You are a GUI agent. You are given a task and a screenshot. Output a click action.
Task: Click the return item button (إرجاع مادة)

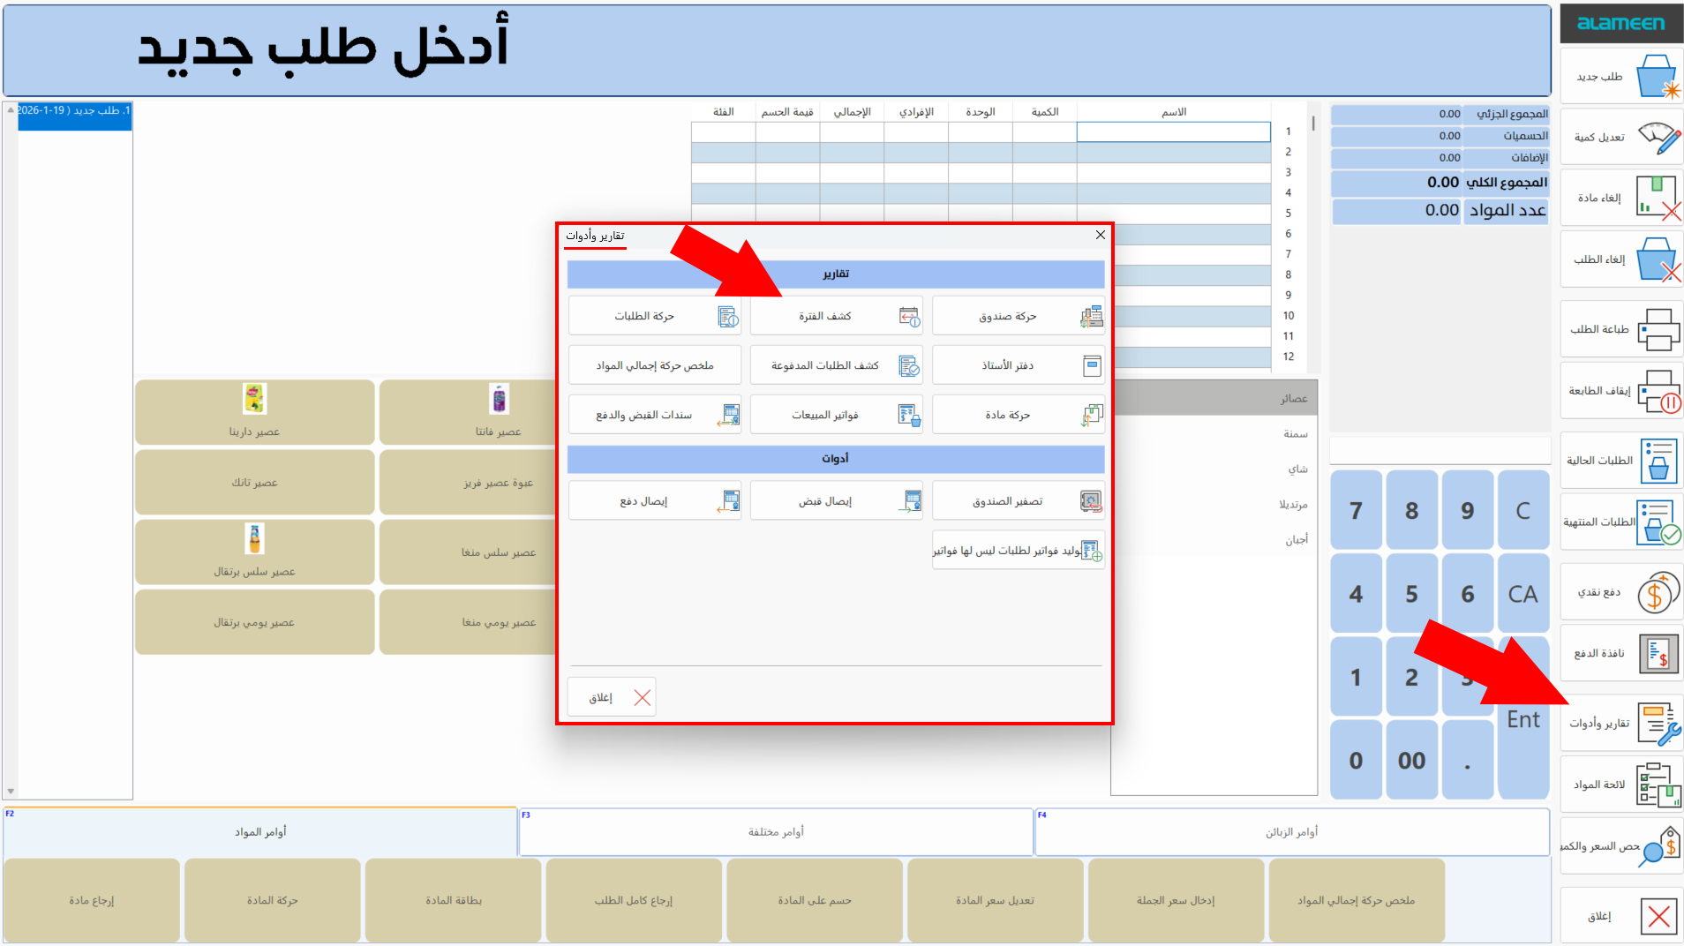click(x=92, y=900)
